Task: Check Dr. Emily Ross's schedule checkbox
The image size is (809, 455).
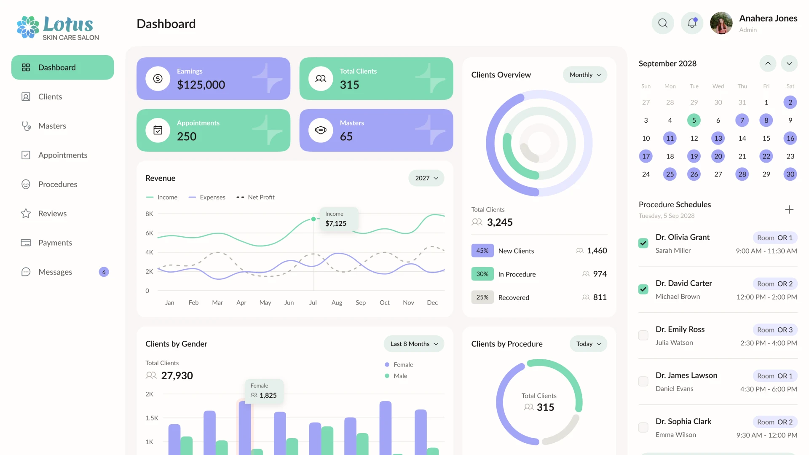Action: click(643, 335)
